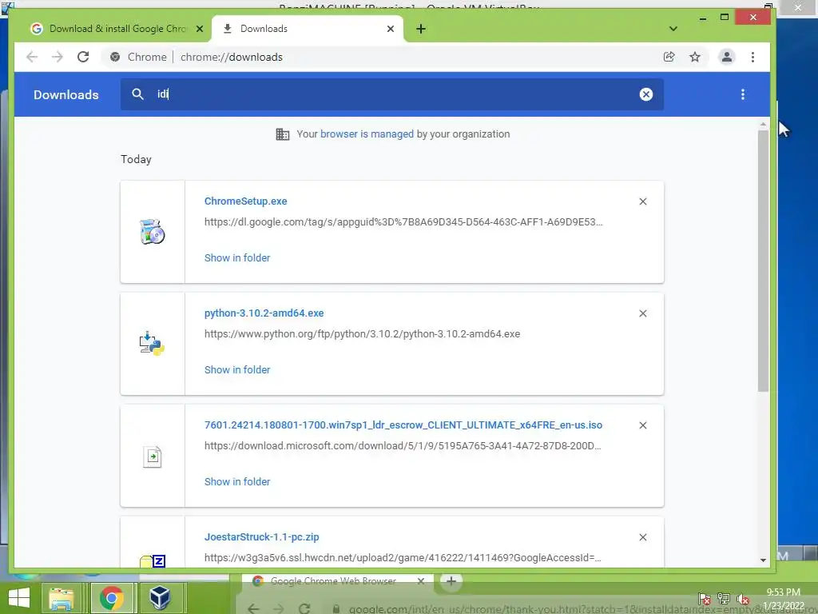This screenshot has width=818, height=614.
Task: Click the 'Today' date heading
Action: point(136,159)
